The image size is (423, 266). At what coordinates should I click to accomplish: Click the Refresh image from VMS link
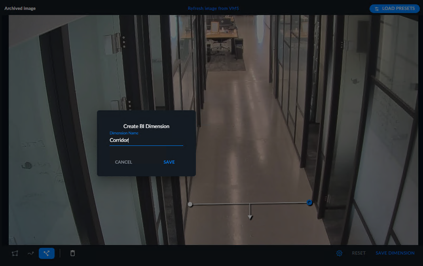coord(213,8)
